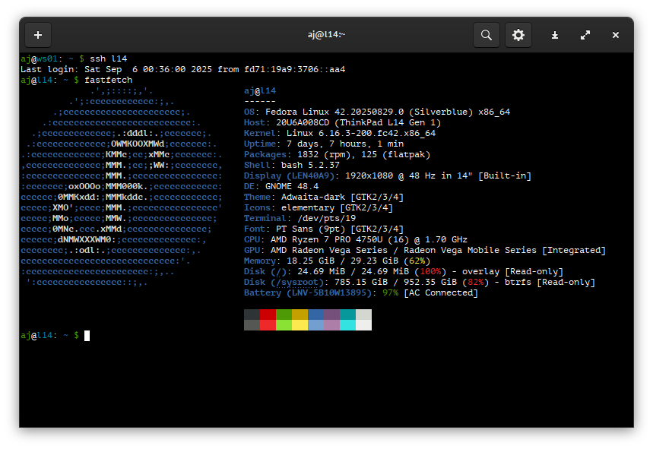Choose the bright cyan color swatch
This screenshot has width=653, height=449.
(347, 325)
